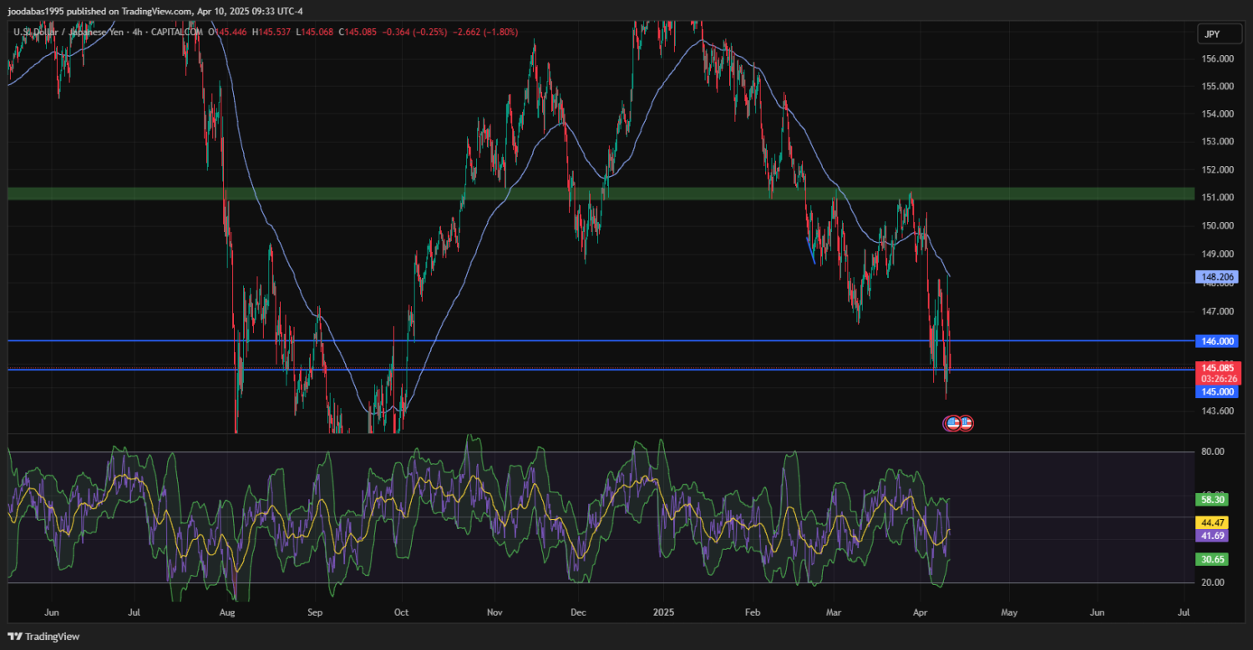
Task: Click the JPY currency button
Action: coord(1211,33)
